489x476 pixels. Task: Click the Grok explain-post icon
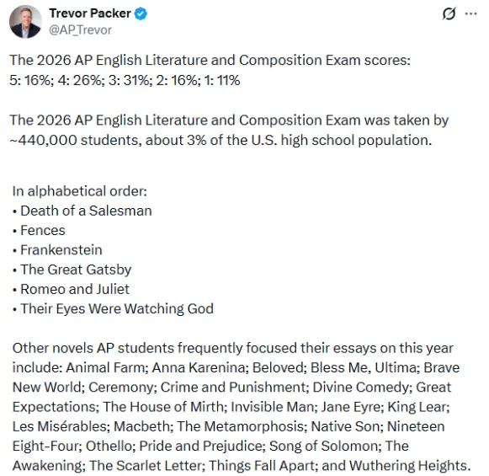click(449, 13)
